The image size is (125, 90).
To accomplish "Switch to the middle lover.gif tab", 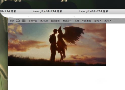I will [47, 11].
